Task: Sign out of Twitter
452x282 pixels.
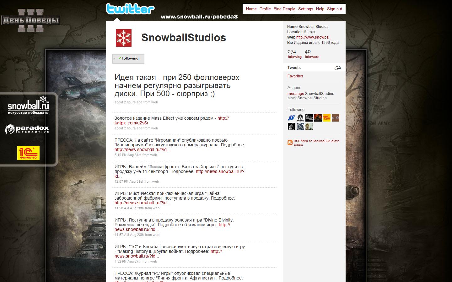Action: [x=334, y=9]
